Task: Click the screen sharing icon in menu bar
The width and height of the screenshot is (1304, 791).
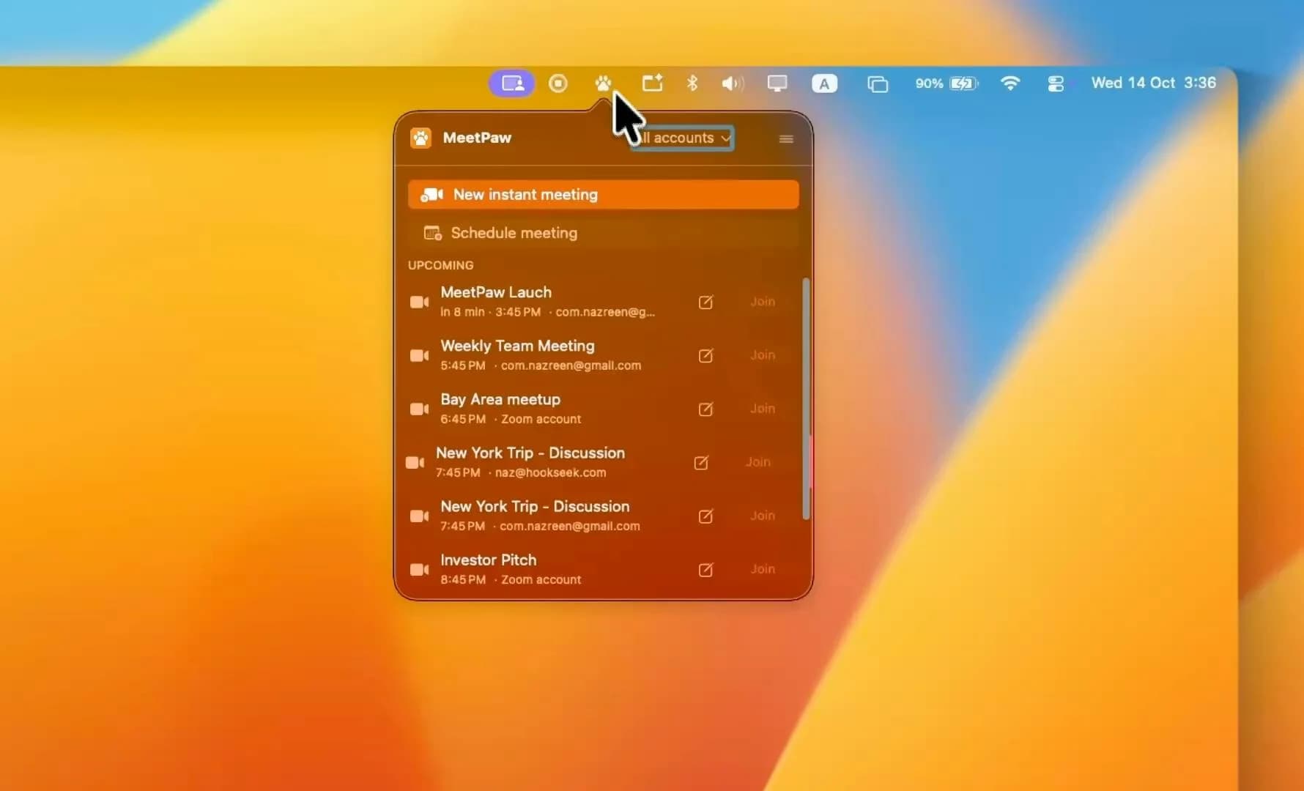Action: [512, 83]
